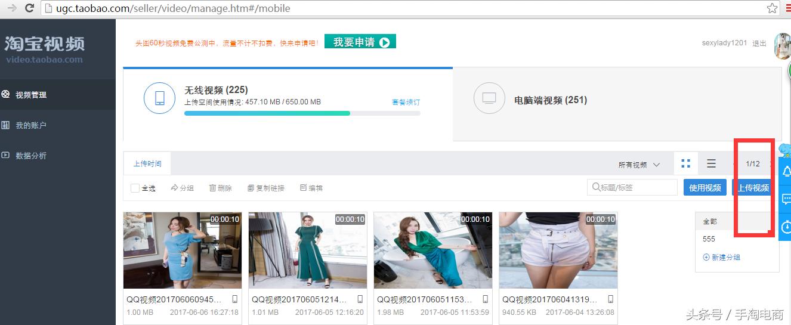
Task: Click phone icon beside QQ视频201706060945
Action: click(x=234, y=299)
